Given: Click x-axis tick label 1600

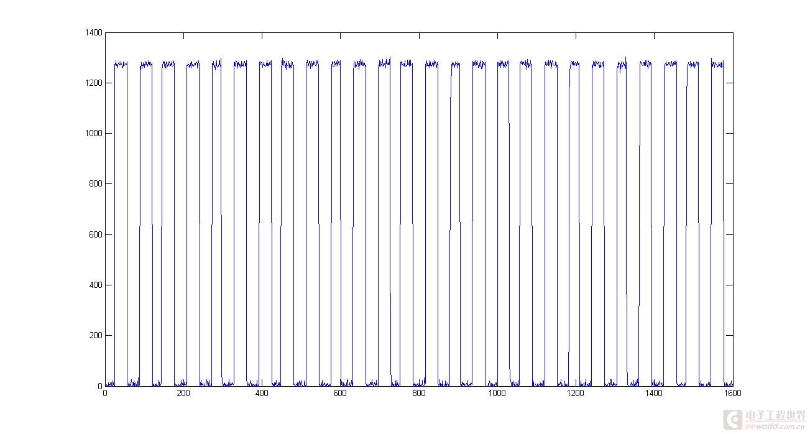Looking at the screenshot, I should (x=732, y=394).
